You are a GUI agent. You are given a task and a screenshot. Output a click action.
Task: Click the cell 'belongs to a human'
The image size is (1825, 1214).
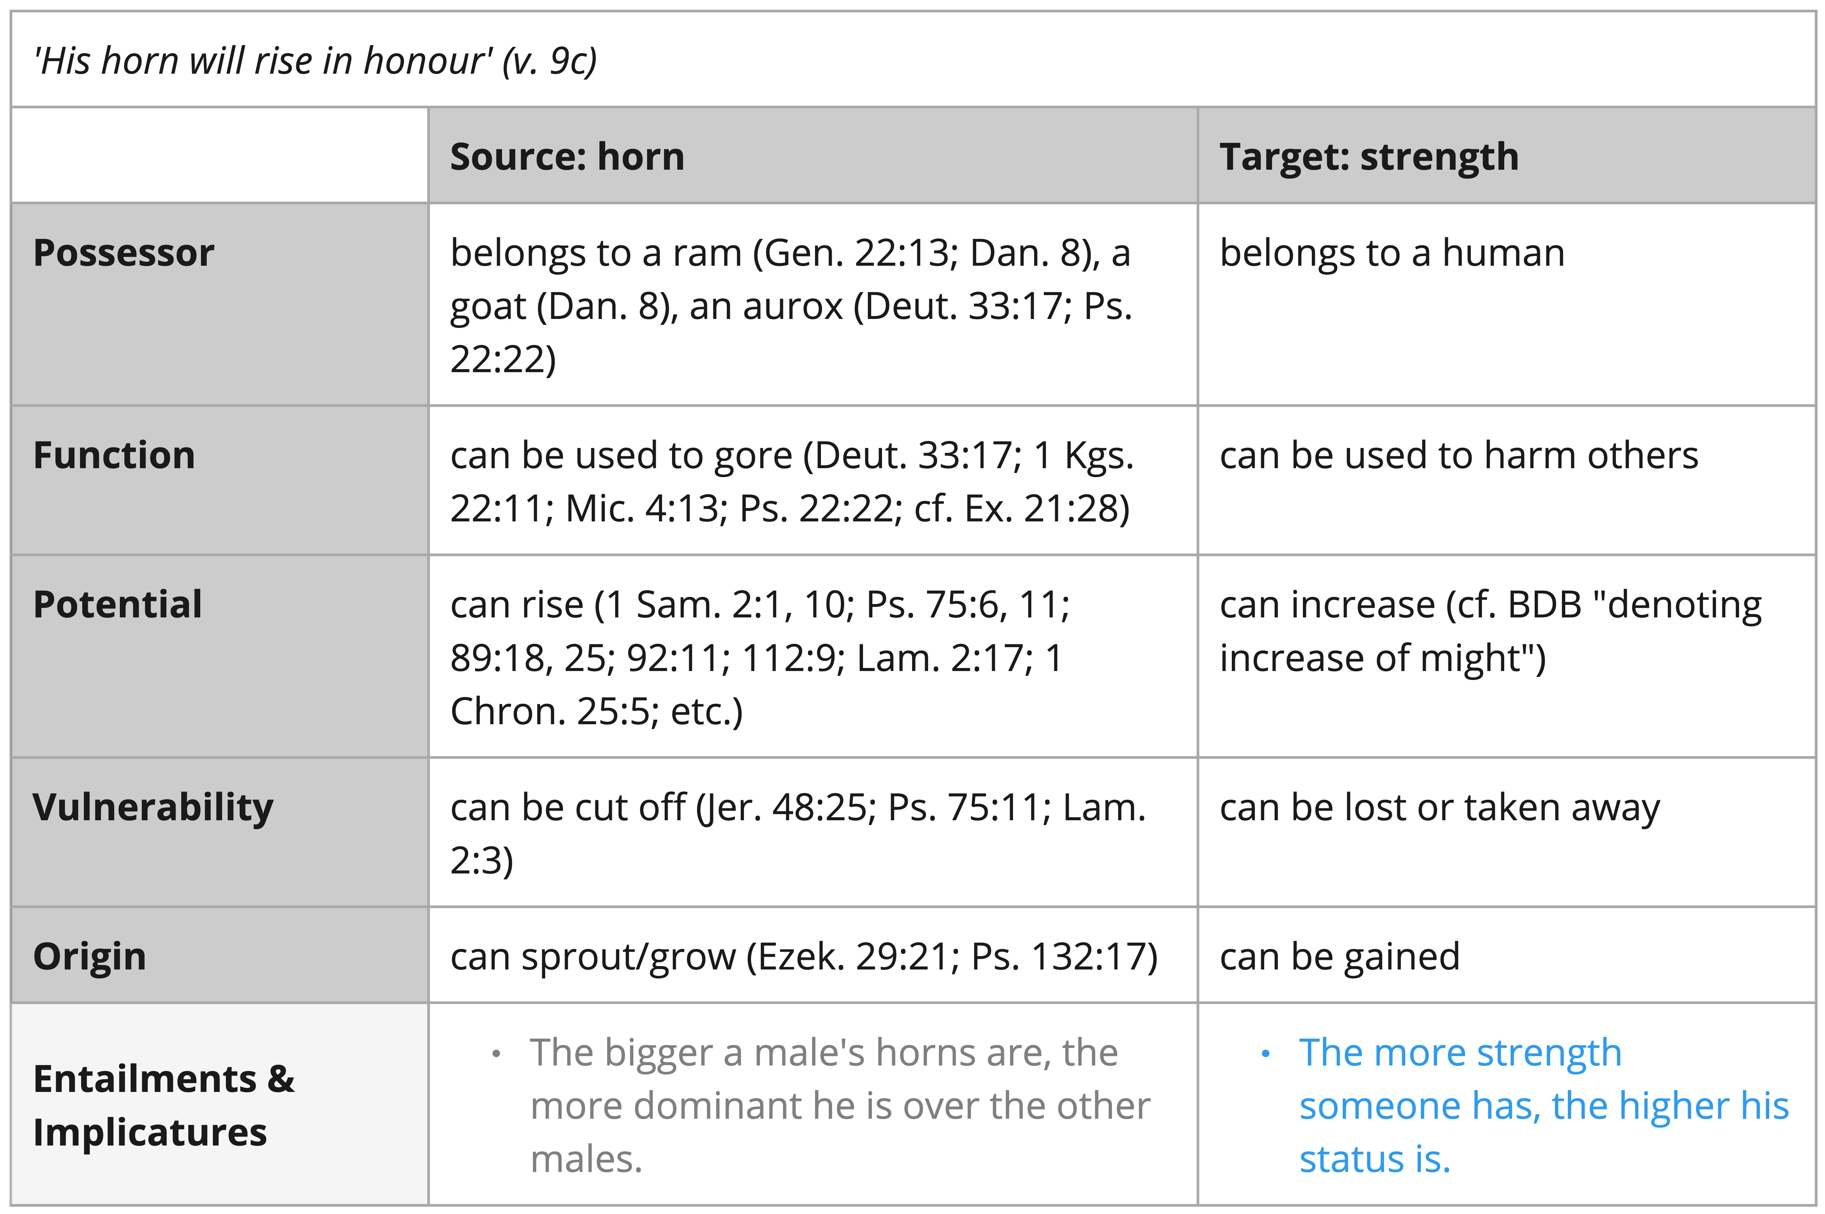[x=1506, y=304]
